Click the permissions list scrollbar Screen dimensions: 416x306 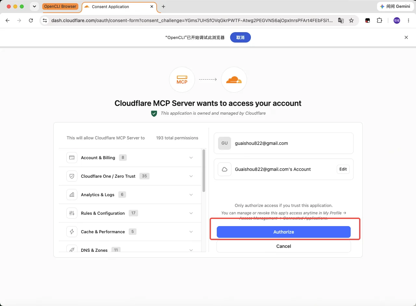click(x=204, y=171)
